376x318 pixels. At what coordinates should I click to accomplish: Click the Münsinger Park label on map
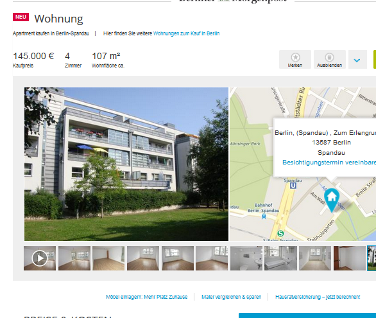pyautogui.click(x=245, y=144)
